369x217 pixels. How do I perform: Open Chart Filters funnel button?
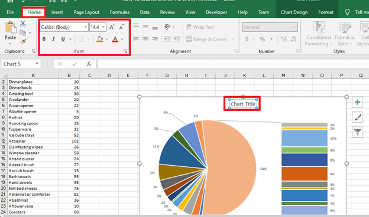pos(357,132)
